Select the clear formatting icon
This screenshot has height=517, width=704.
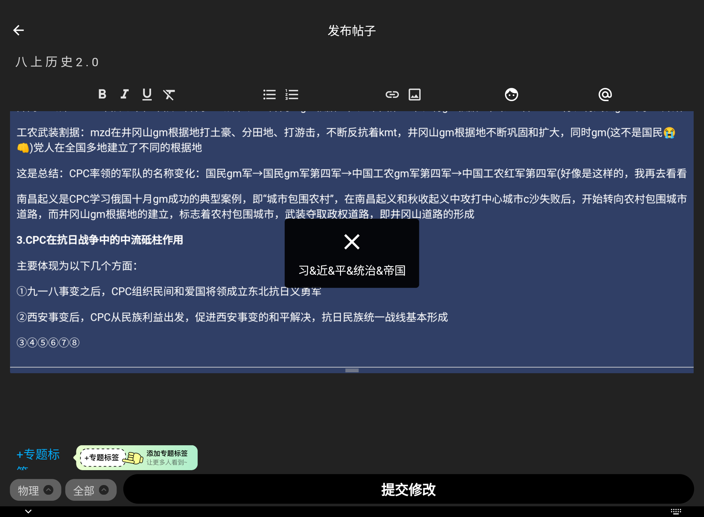click(x=170, y=94)
